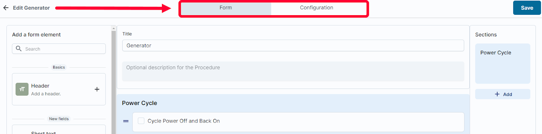Go back using the left arrow icon
This screenshot has width=542, height=134.
coord(6,8)
